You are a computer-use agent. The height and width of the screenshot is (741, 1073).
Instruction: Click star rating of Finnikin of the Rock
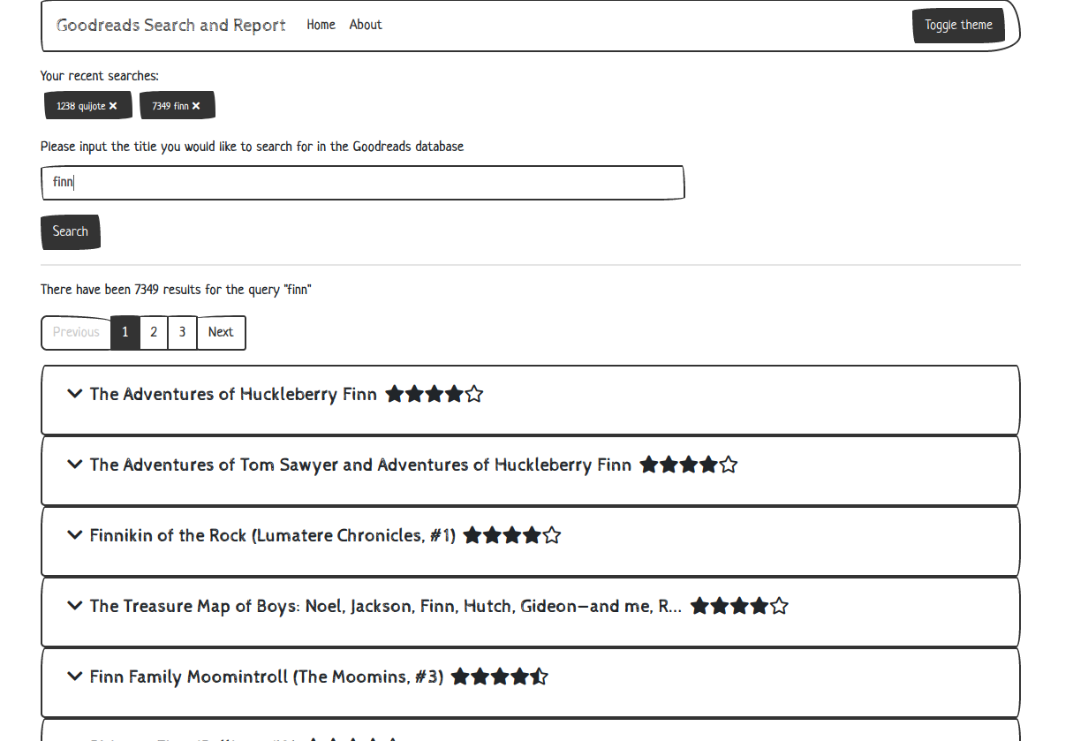512,535
